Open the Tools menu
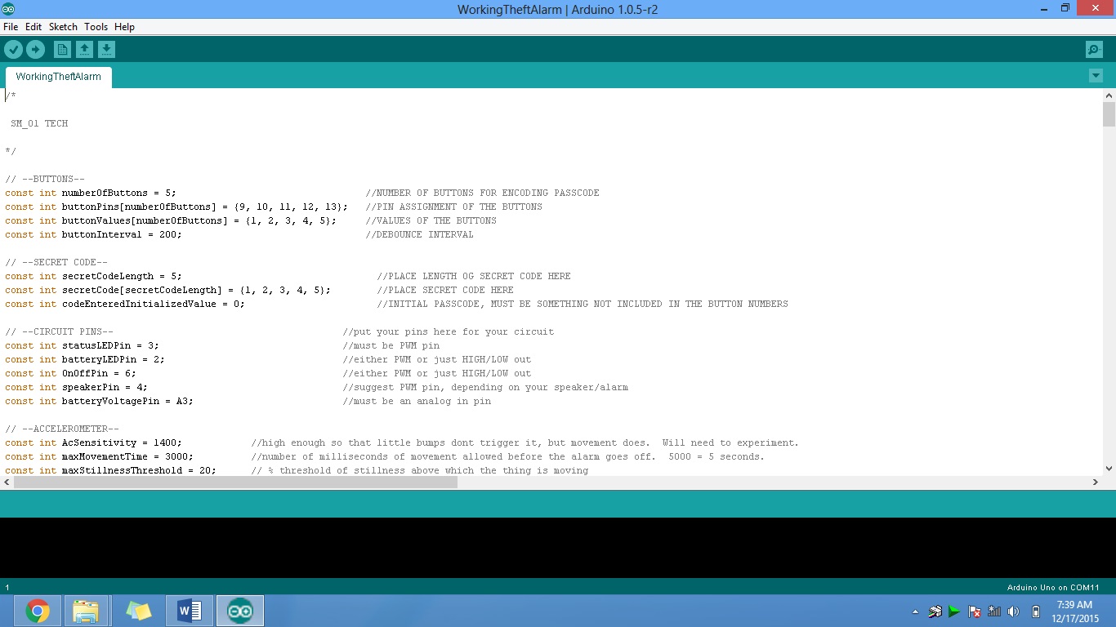 pos(96,27)
